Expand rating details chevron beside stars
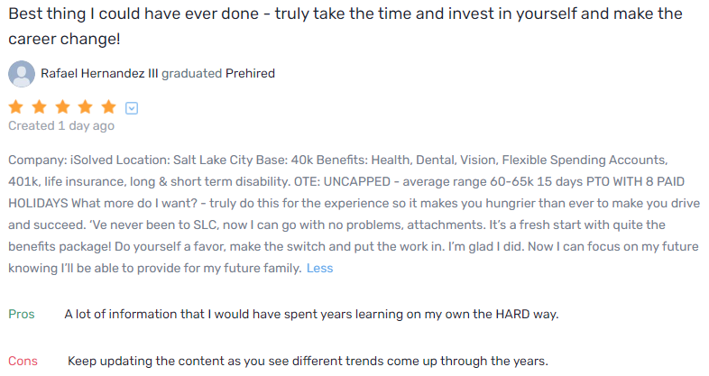This screenshot has width=709, height=376. click(x=132, y=108)
